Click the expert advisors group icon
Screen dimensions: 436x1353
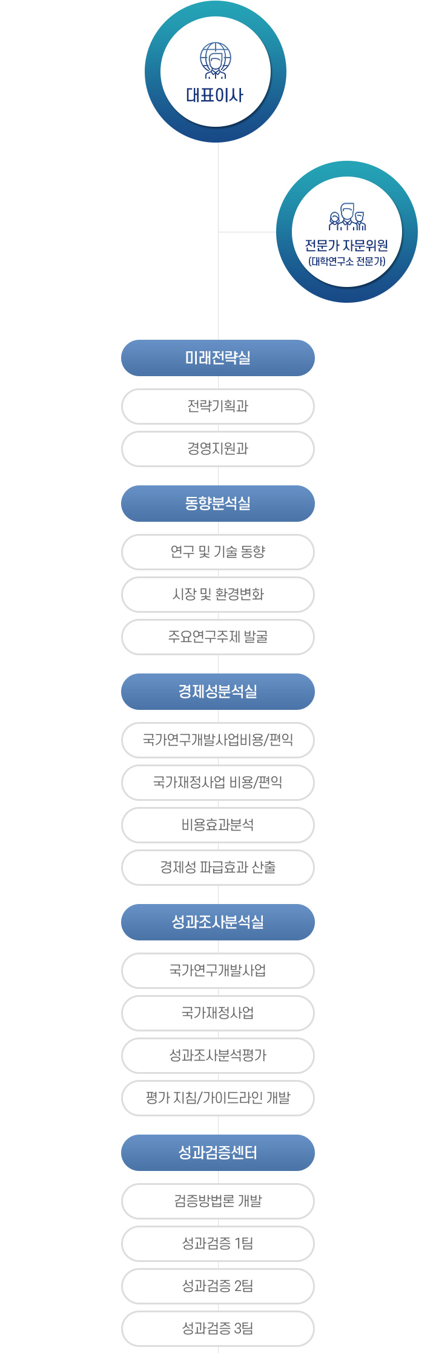click(x=347, y=217)
